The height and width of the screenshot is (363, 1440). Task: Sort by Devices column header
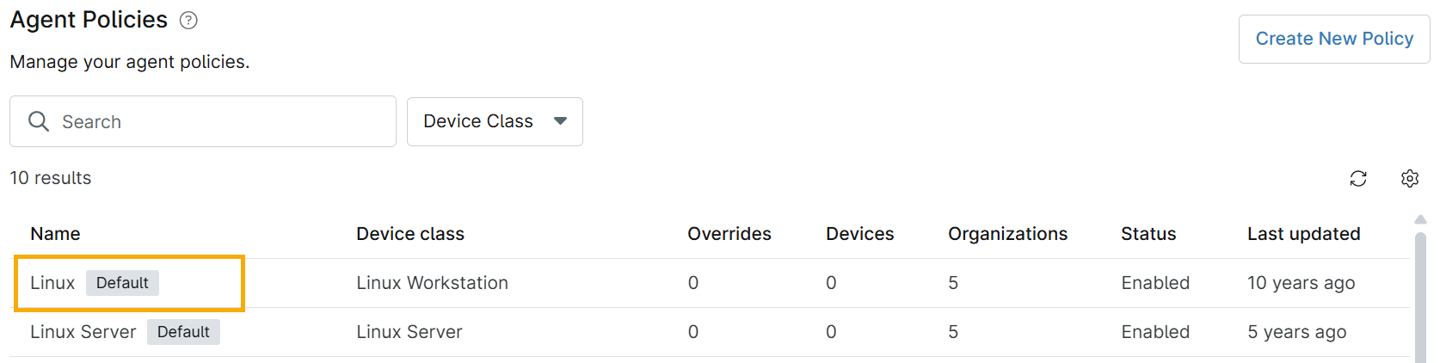(x=860, y=234)
